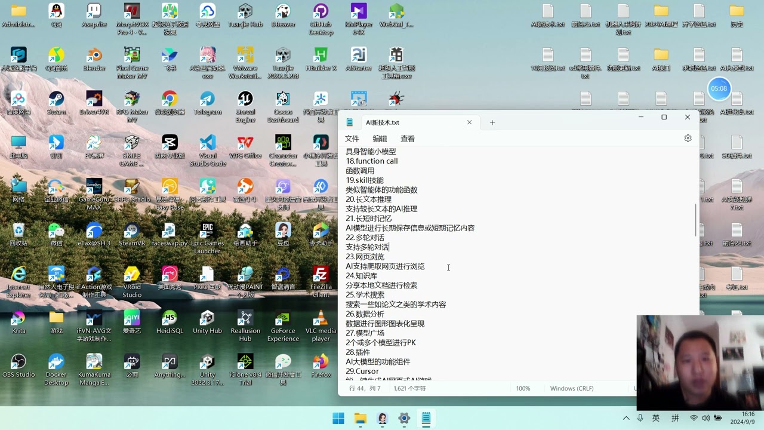Open the Driver4VR desktop shortcut
The image size is (764, 430).
click(94, 103)
